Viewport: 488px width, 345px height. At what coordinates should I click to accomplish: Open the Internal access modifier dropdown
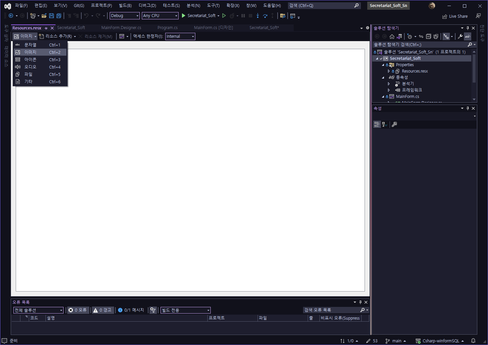tap(180, 36)
